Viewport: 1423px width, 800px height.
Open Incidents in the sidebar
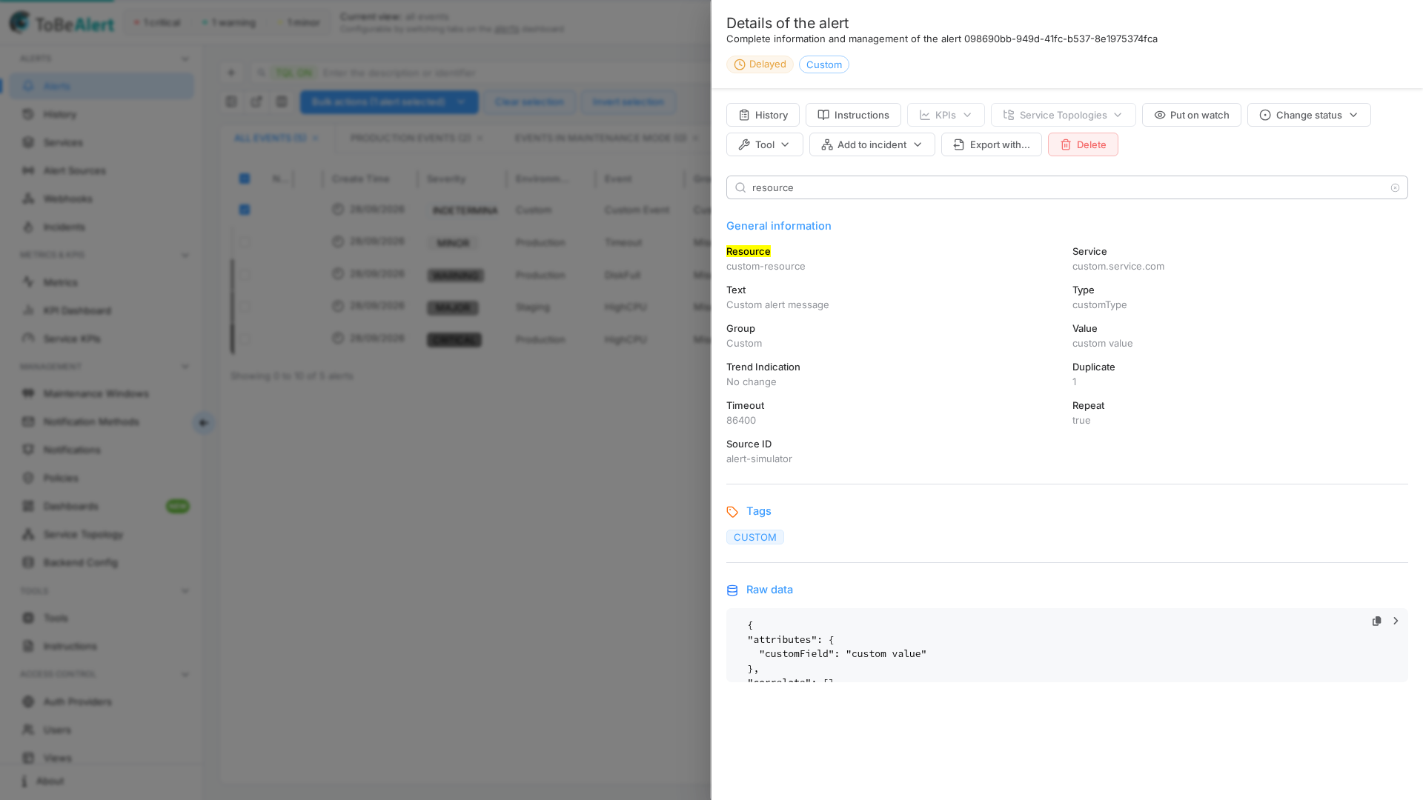point(102,227)
